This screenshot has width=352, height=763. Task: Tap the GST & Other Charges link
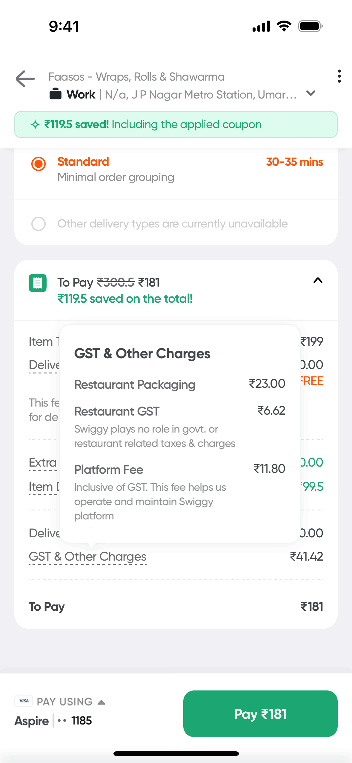tap(87, 557)
